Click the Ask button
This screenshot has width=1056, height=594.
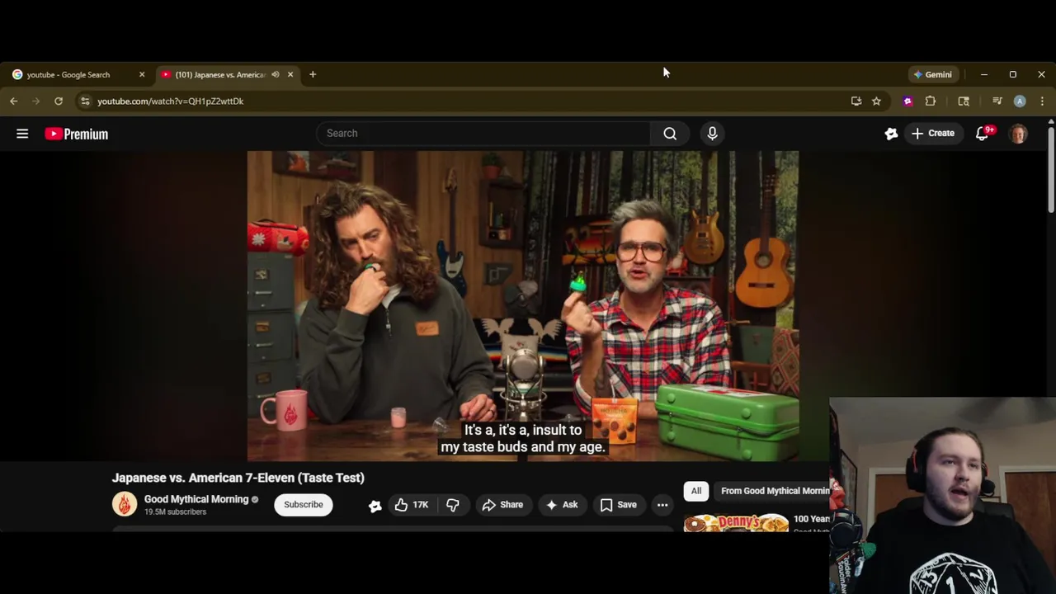pos(561,505)
